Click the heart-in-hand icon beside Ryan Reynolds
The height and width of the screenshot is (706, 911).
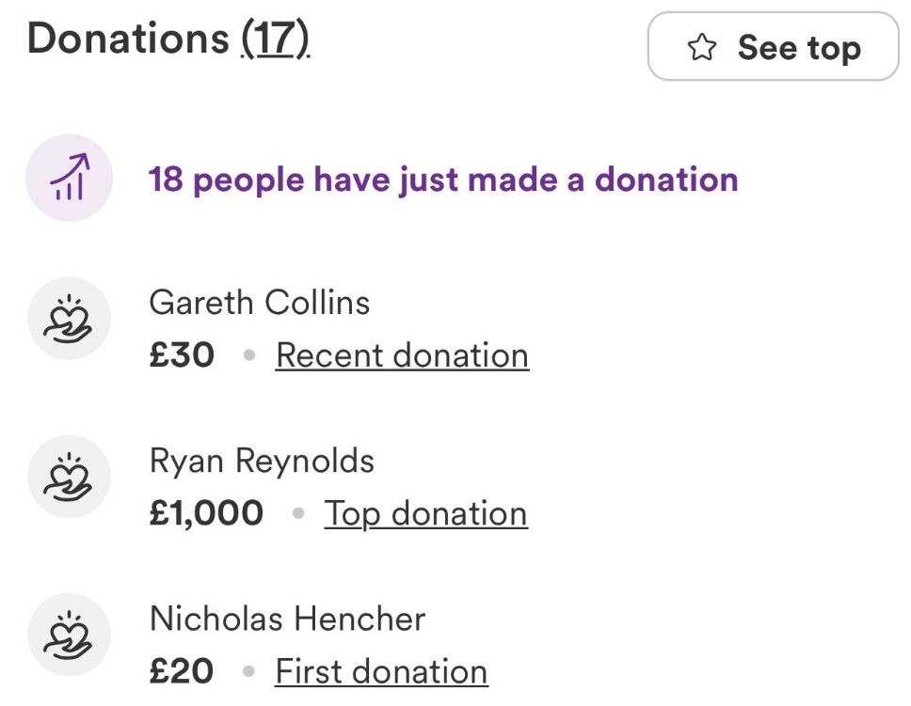67,478
